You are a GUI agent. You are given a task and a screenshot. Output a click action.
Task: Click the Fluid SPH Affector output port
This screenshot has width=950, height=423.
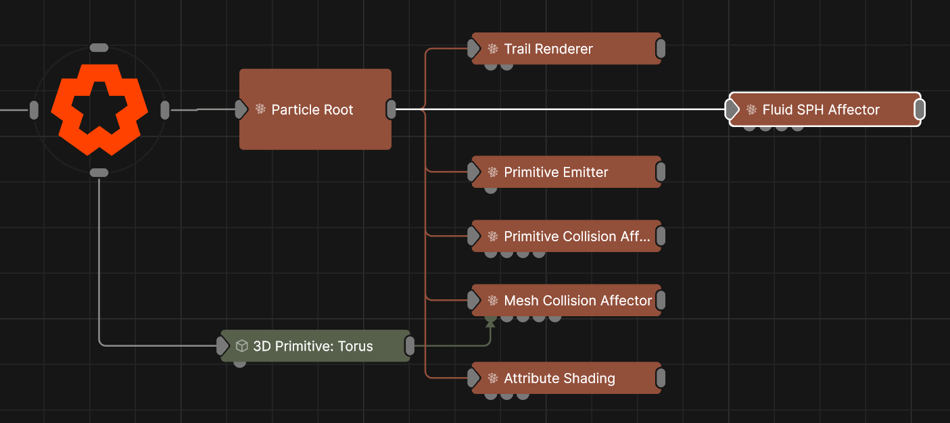click(920, 109)
